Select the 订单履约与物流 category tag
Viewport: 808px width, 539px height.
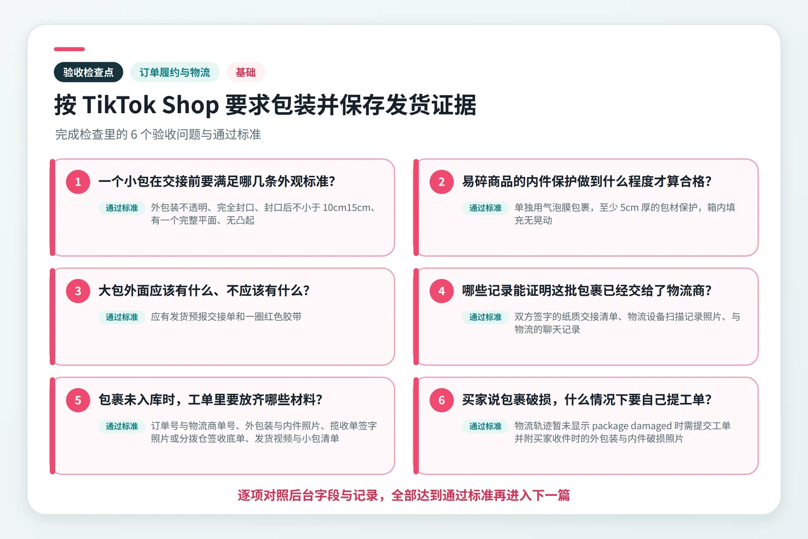point(175,72)
